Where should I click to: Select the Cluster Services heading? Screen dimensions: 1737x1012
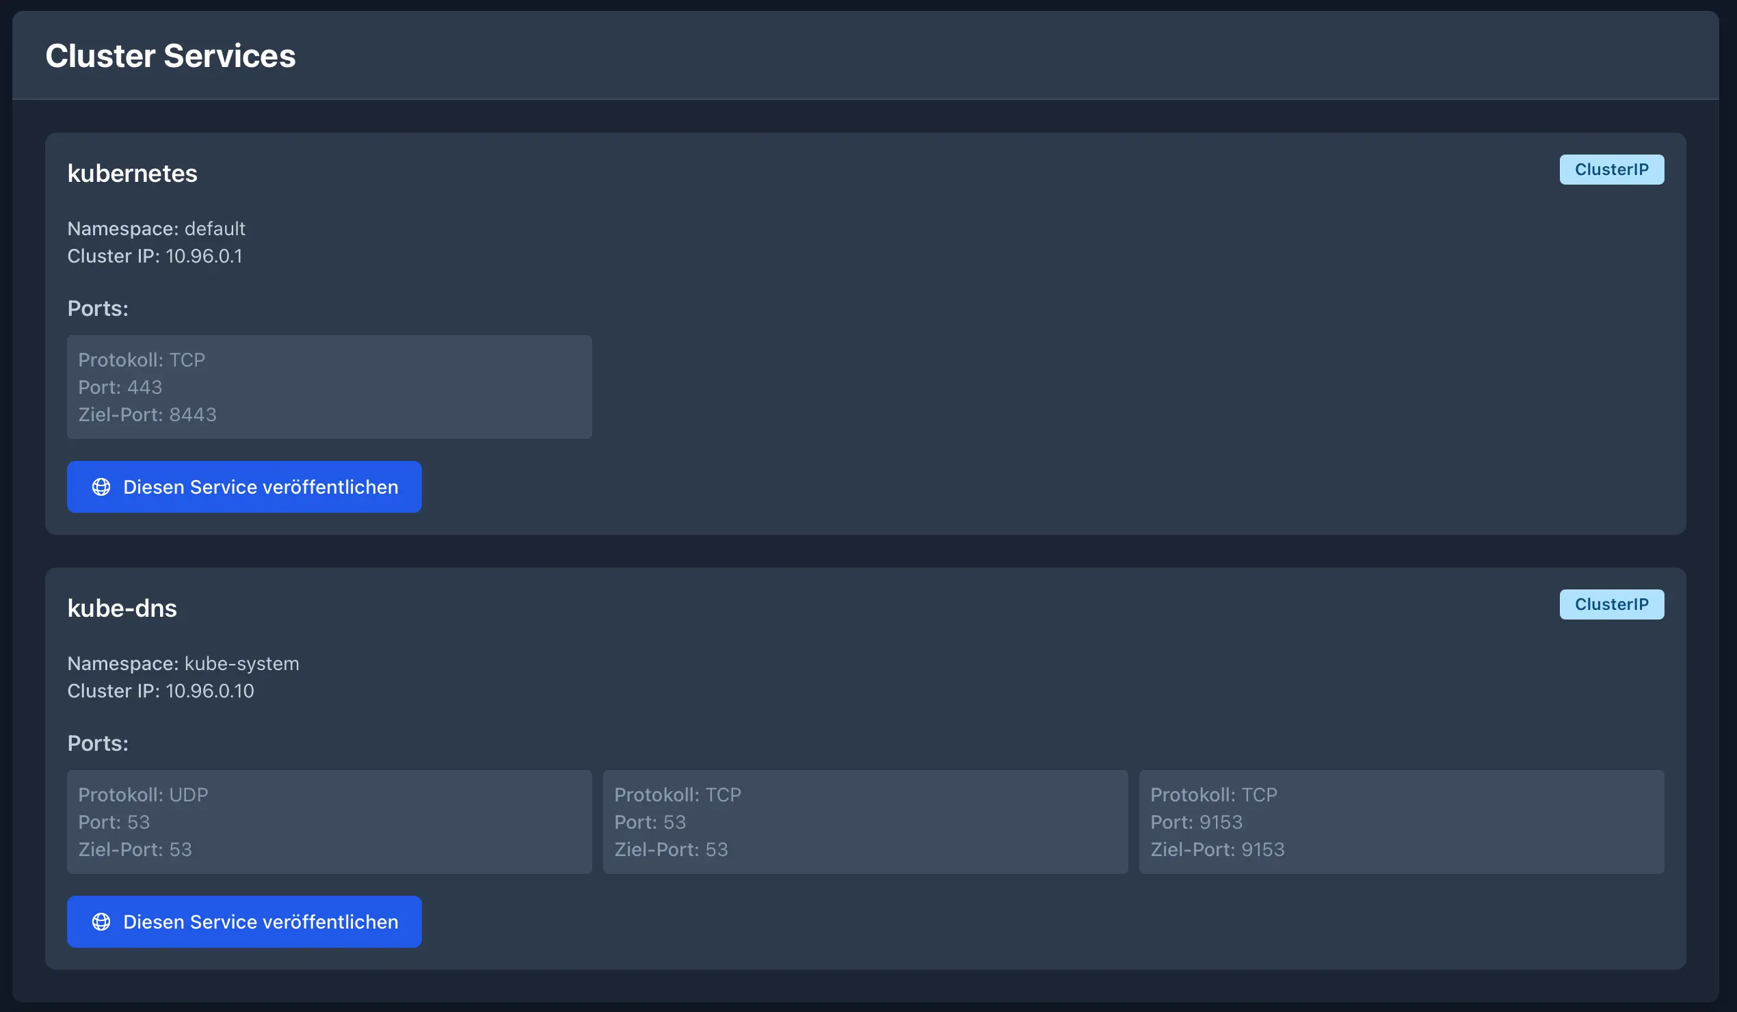170,56
